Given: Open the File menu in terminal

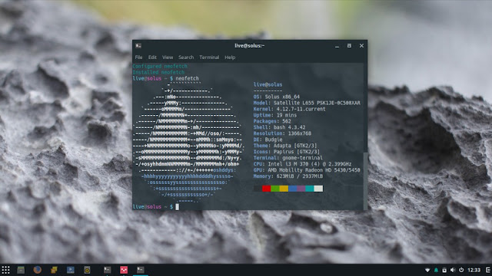Looking at the screenshot, I should pos(138,58).
